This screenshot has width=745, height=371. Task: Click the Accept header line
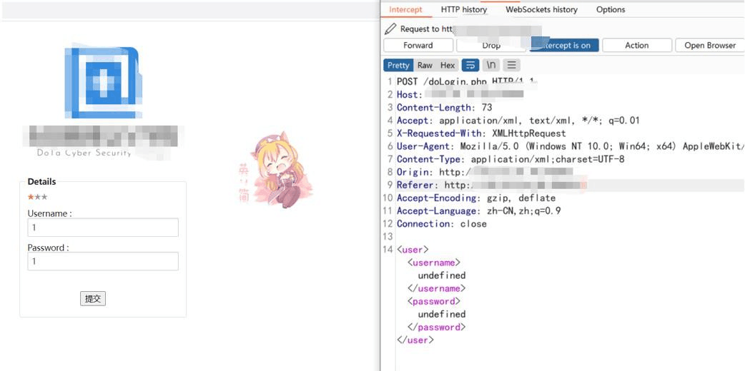click(x=518, y=121)
